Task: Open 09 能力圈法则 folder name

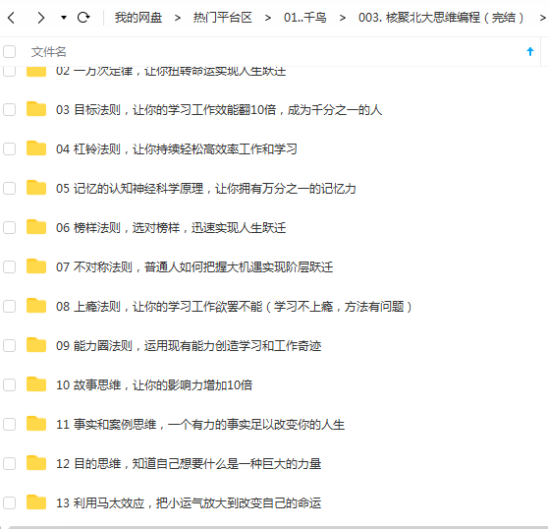Action: point(189,346)
